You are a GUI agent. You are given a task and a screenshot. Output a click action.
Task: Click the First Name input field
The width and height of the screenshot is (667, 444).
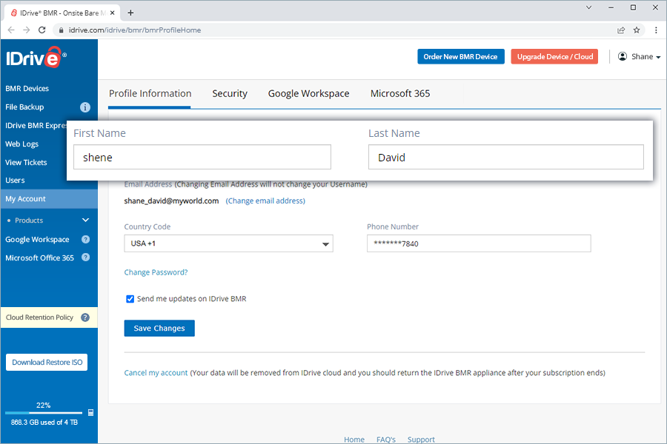202,157
